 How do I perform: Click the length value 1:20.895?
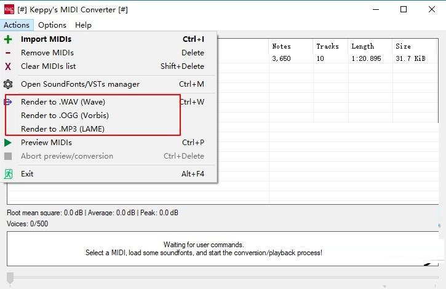[367, 58]
